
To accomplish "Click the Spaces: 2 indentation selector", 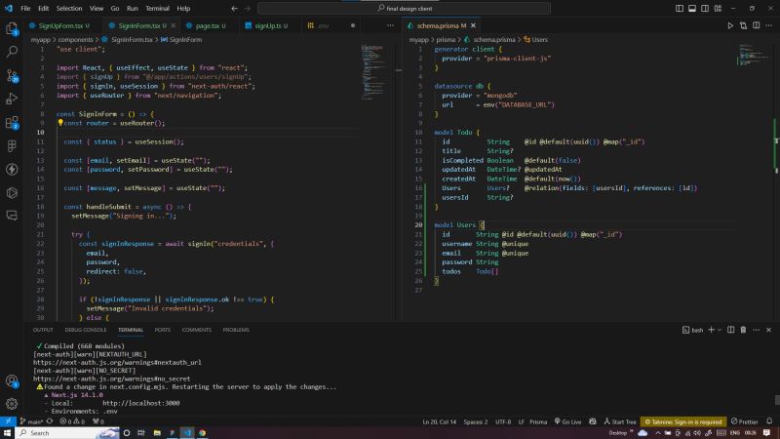I will click(475, 421).
